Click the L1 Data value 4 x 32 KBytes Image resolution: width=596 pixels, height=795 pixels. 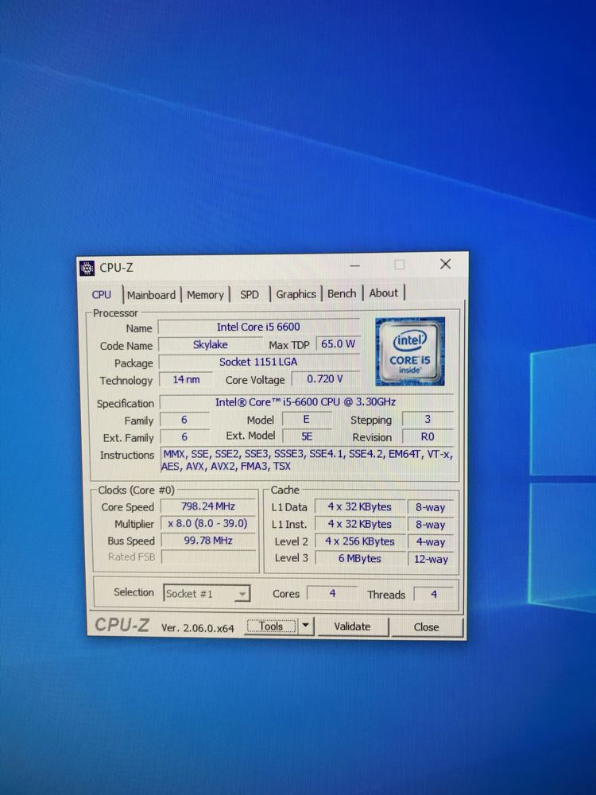360,507
